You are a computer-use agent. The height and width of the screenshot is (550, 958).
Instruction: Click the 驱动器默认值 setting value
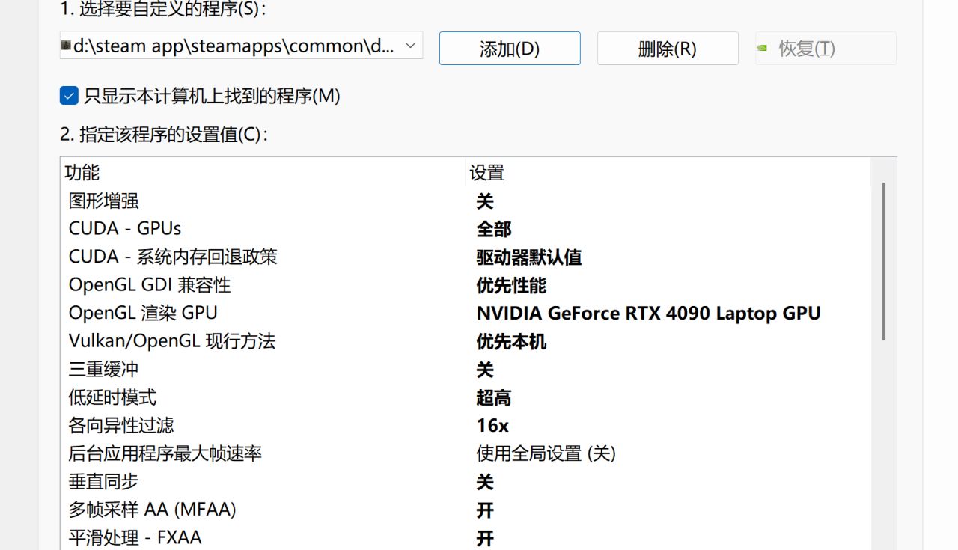click(529, 257)
